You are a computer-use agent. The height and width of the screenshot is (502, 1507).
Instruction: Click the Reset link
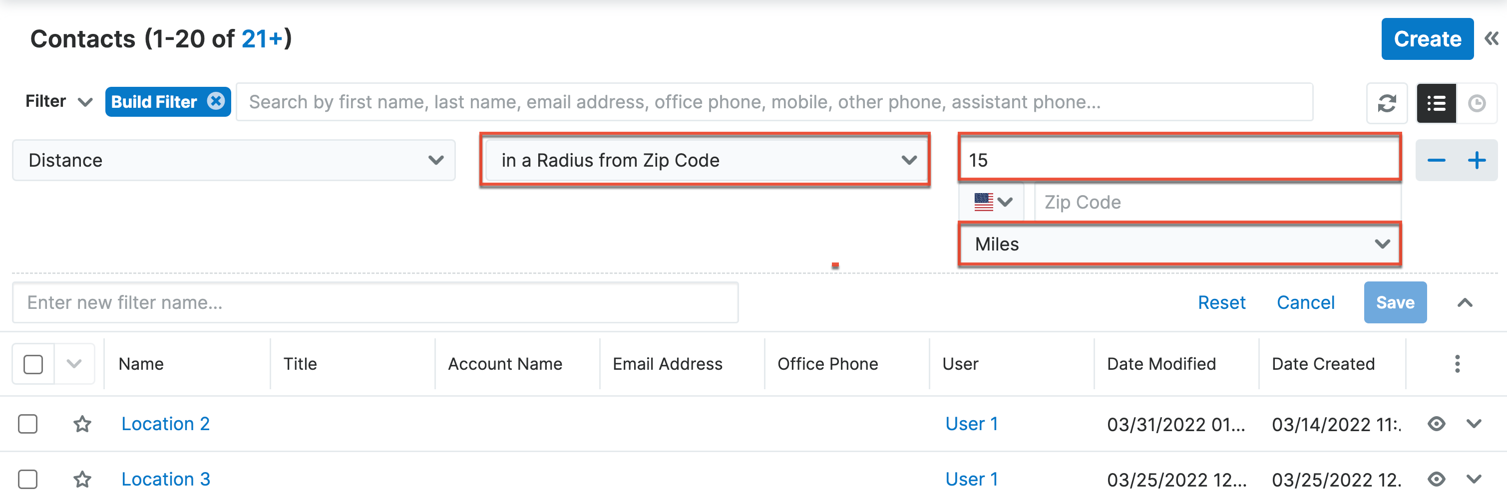(x=1221, y=303)
